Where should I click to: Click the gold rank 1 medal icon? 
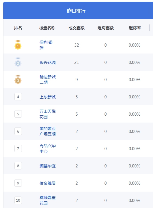(x=18, y=45)
